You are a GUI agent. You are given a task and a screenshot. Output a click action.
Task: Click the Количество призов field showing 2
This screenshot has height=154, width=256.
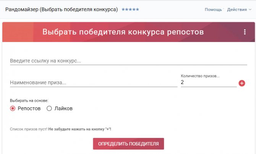(209, 82)
